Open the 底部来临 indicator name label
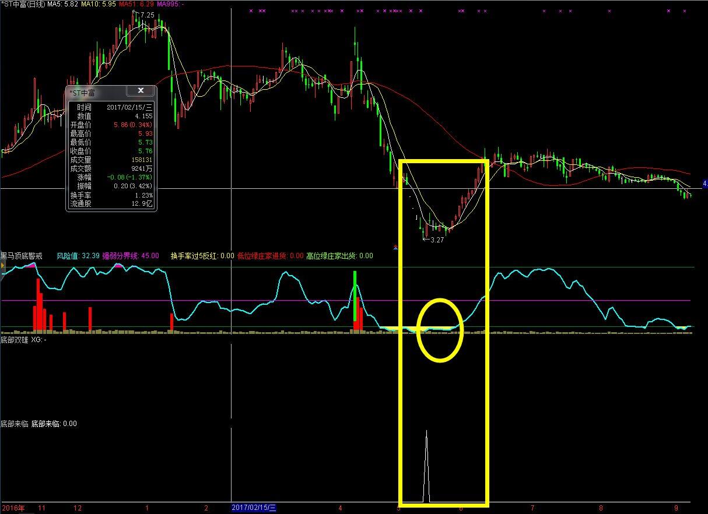 coord(14,424)
